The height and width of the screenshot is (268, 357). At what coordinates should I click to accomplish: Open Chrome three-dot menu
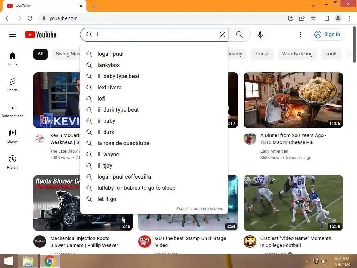pos(349,18)
